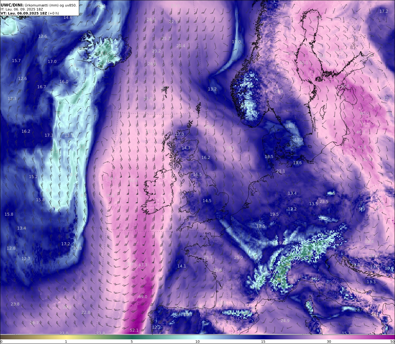This screenshot has width=395, height=344.
Task: Click the 25.0 value near the Pyrenees
Action: (238, 257)
